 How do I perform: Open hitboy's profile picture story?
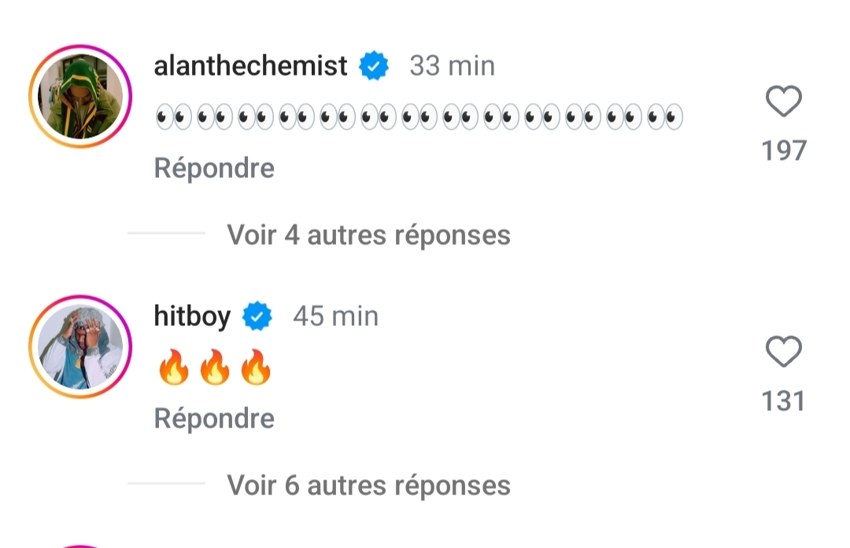tap(79, 346)
